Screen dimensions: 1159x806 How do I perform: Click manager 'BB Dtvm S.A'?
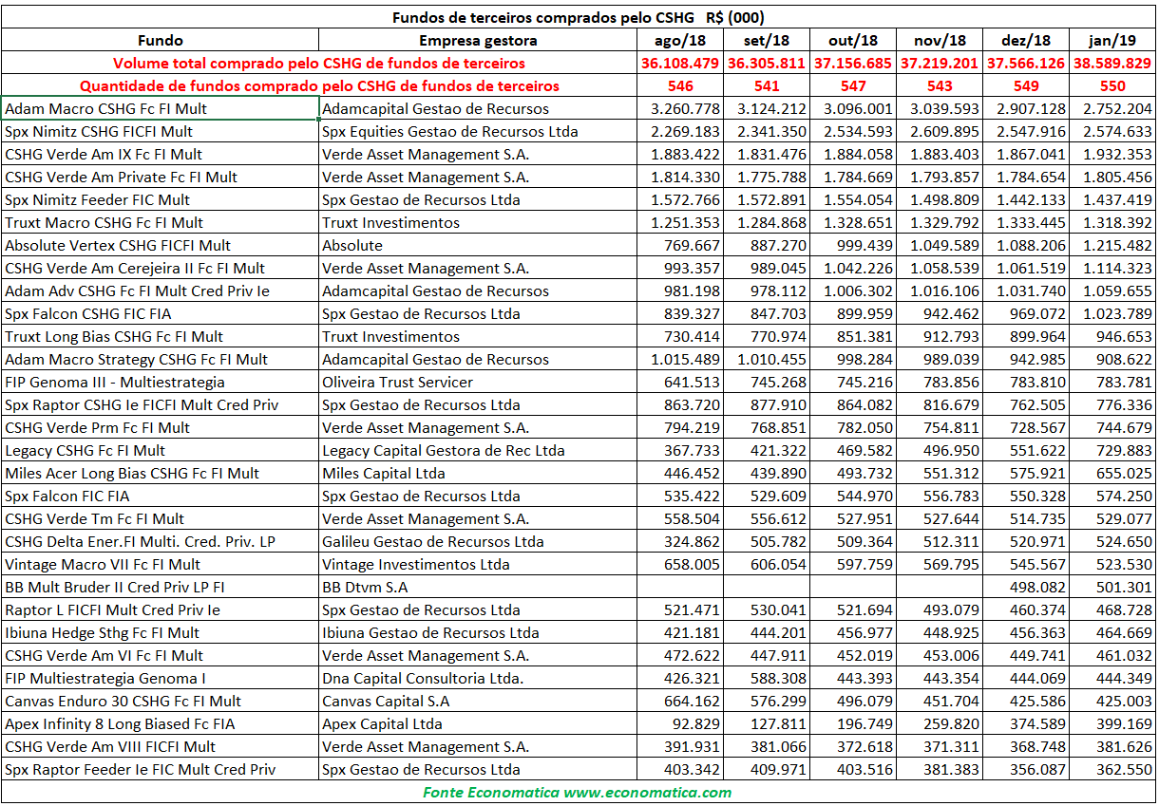click(478, 588)
